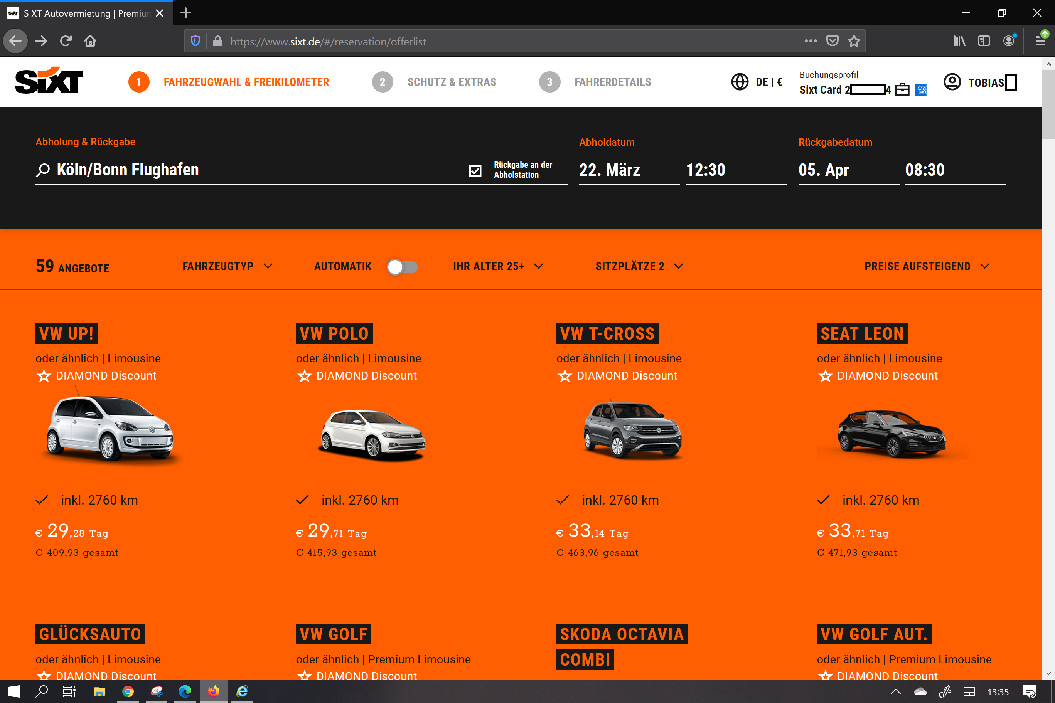Screen dimensions: 1055x703
Task: Open Firefox account icon
Action: [x=1009, y=41]
